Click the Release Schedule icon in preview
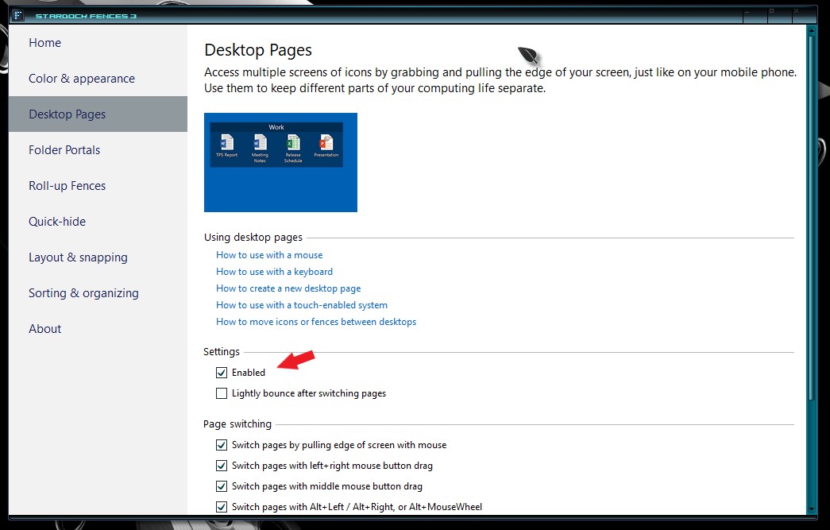This screenshot has height=530, width=830. [x=293, y=149]
